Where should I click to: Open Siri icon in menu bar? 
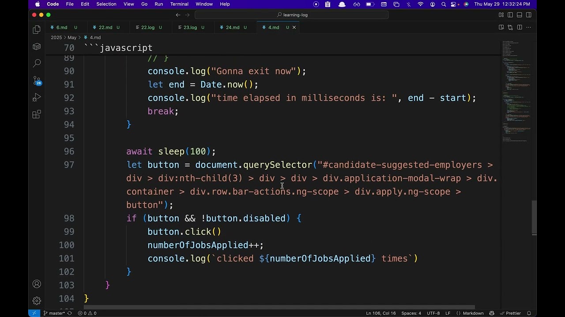(x=466, y=4)
